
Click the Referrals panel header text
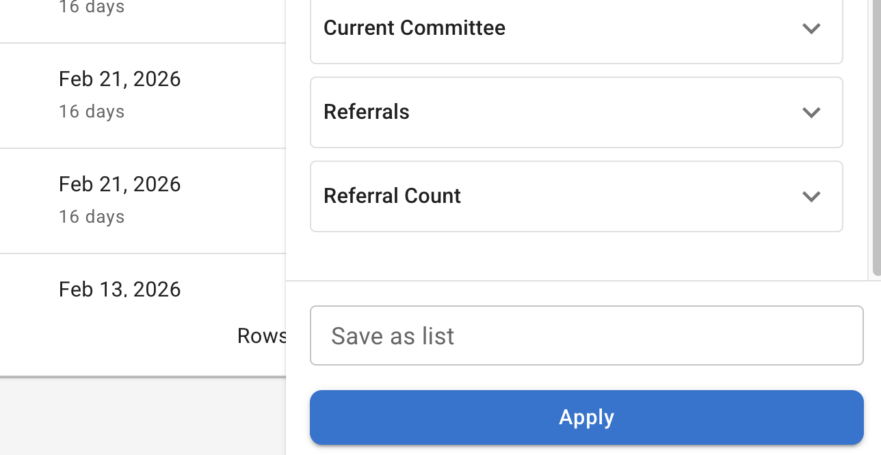point(367,112)
